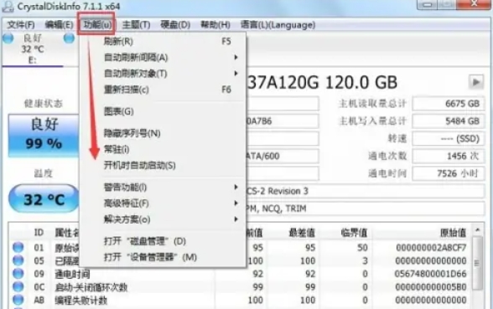Select 重新扫描(c) menu entry
Image resolution: width=493 pixels, height=309 pixels.
(163, 90)
